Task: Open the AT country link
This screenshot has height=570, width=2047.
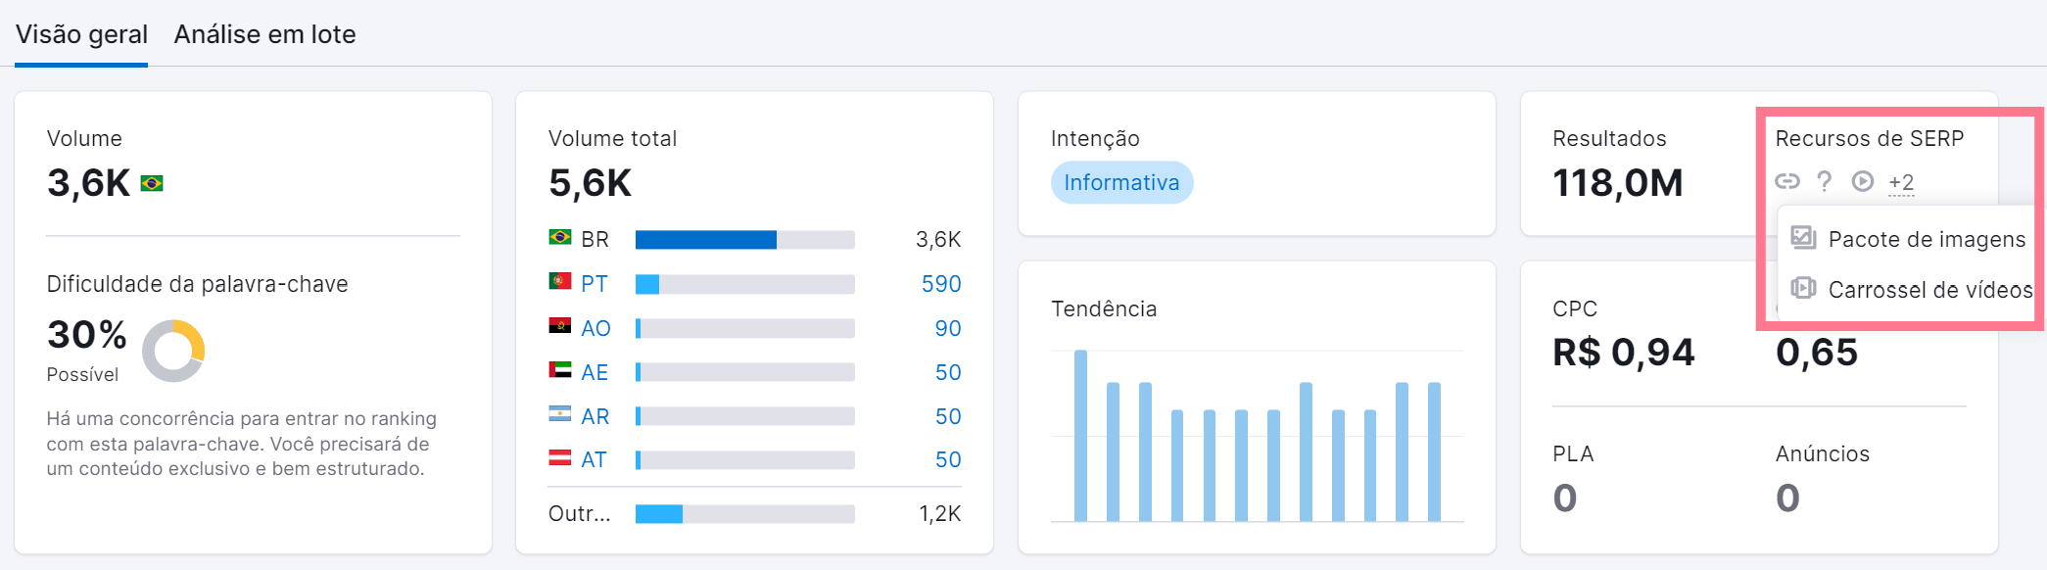Action: click(594, 459)
